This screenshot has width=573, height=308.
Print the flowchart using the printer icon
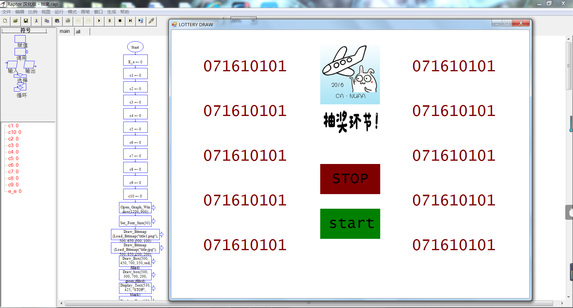68,21
